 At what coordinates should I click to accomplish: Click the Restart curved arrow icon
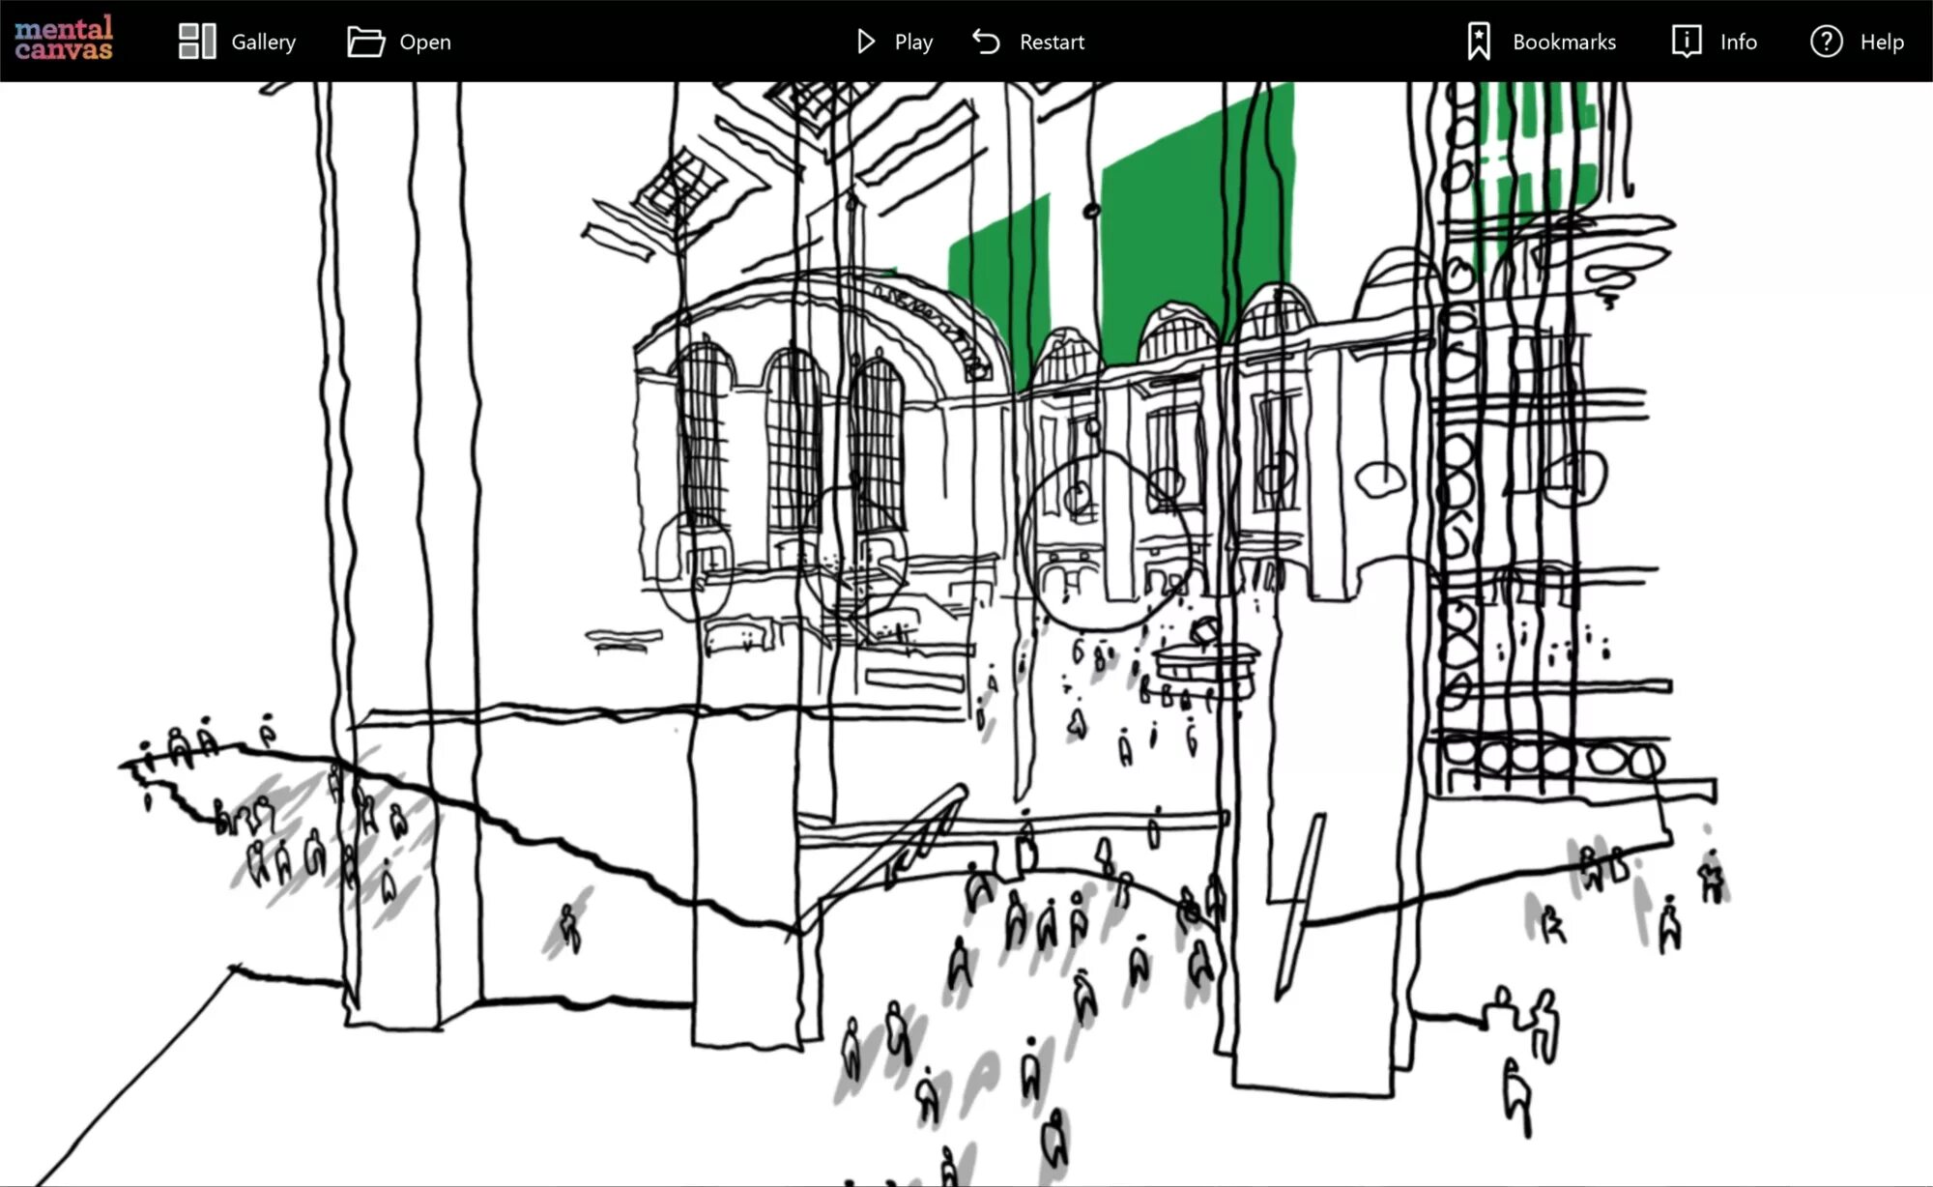[986, 42]
